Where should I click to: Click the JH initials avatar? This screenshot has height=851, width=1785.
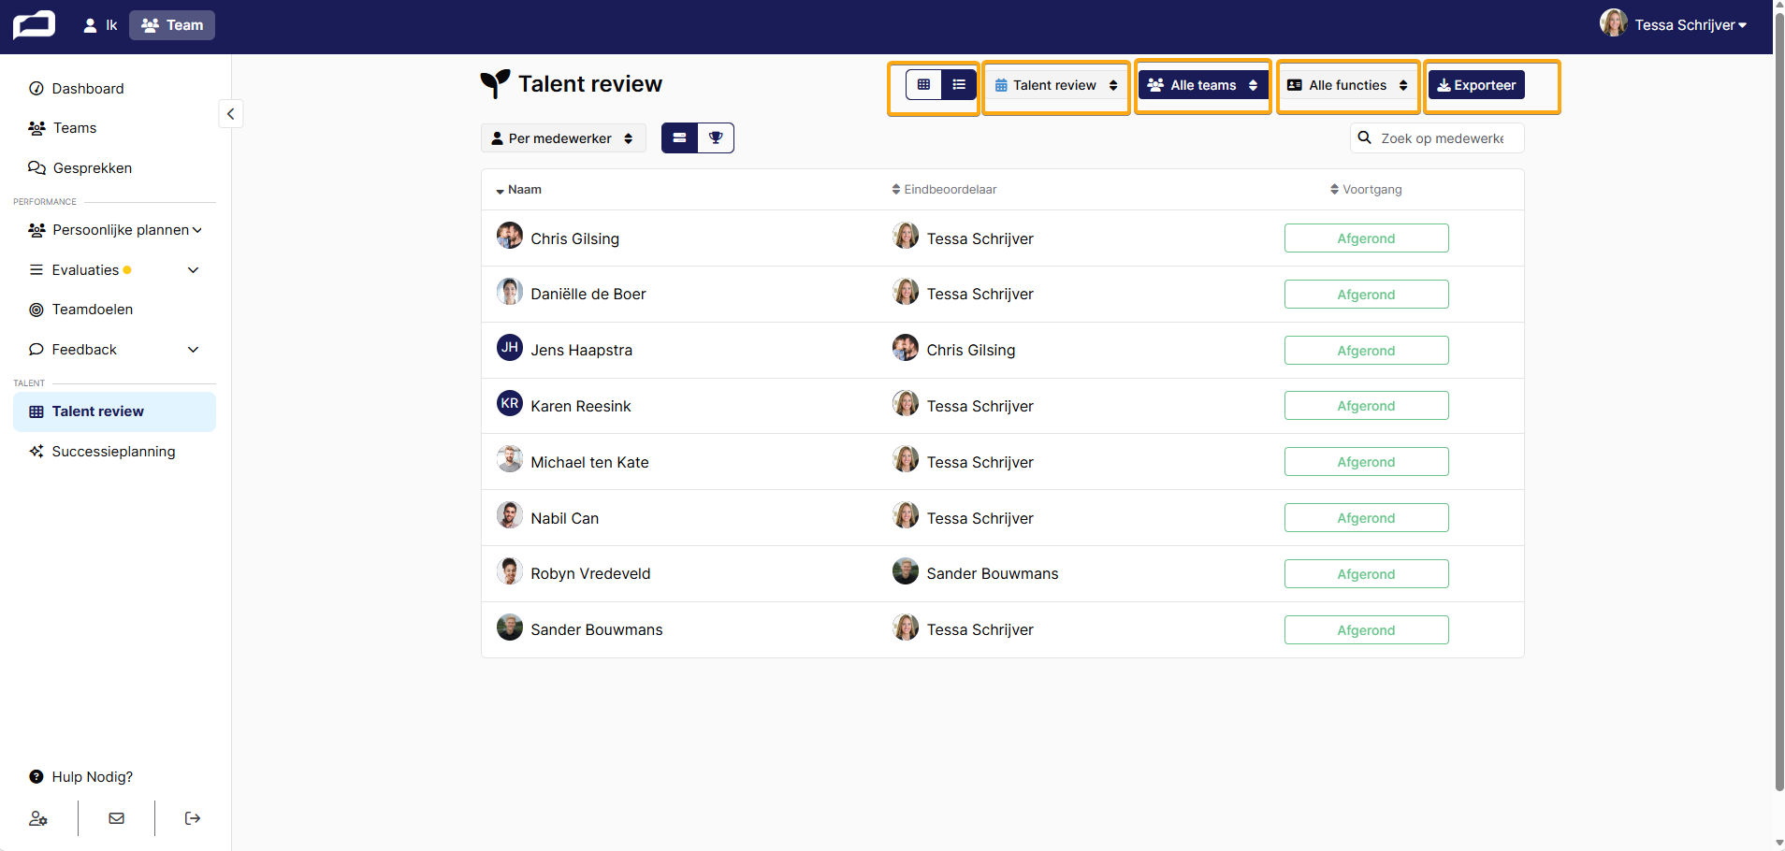pyautogui.click(x=510, y=348)
